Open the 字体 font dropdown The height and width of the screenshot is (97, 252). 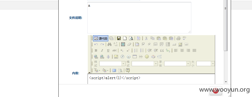(x=177, y=64)
